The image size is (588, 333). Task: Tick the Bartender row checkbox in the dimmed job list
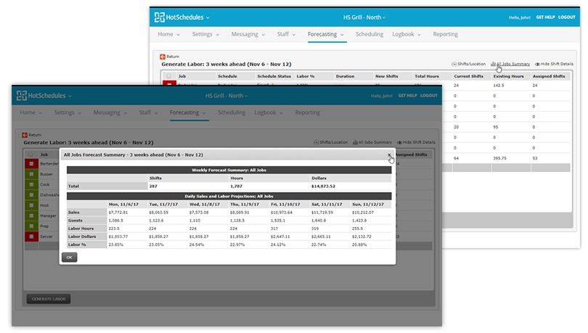tap(31, 164)
